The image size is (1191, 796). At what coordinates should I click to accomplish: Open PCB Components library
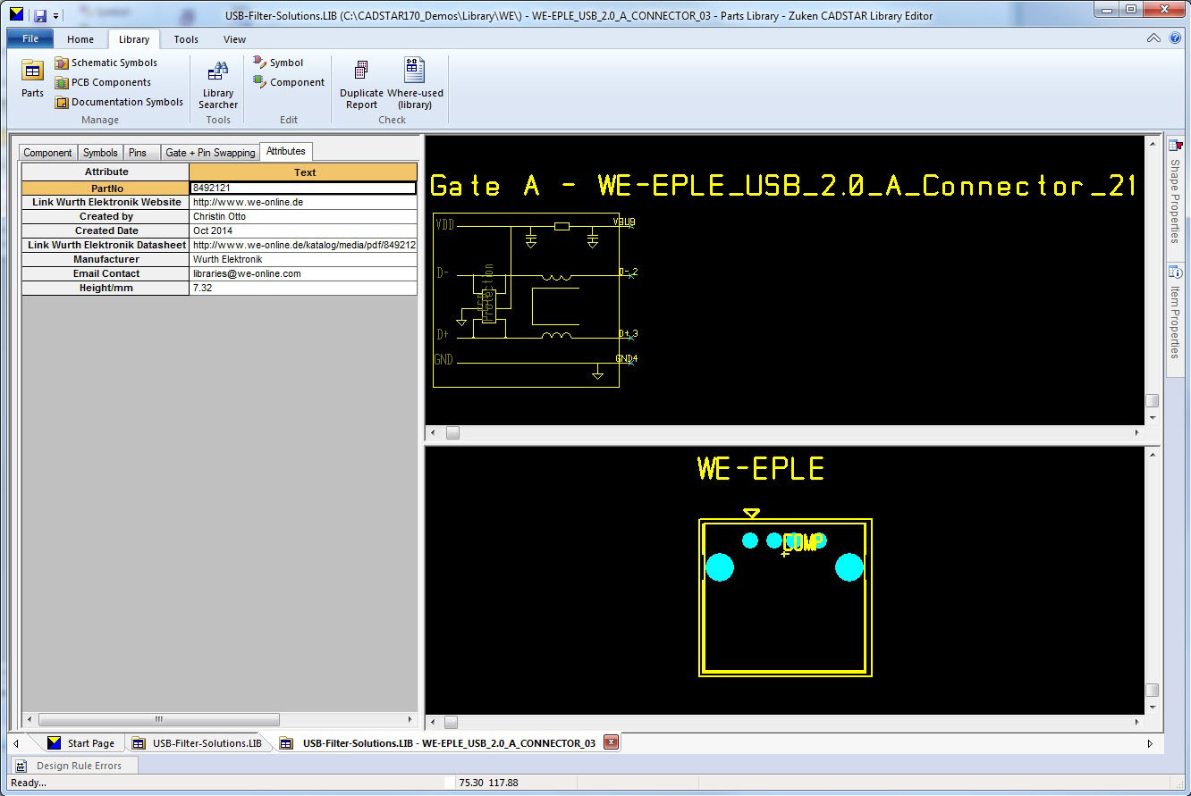(102, 82)
